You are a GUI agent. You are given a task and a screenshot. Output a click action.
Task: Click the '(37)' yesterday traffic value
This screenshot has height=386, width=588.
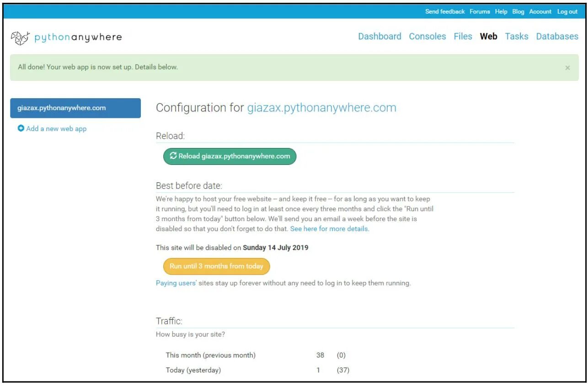coord(343,370)
